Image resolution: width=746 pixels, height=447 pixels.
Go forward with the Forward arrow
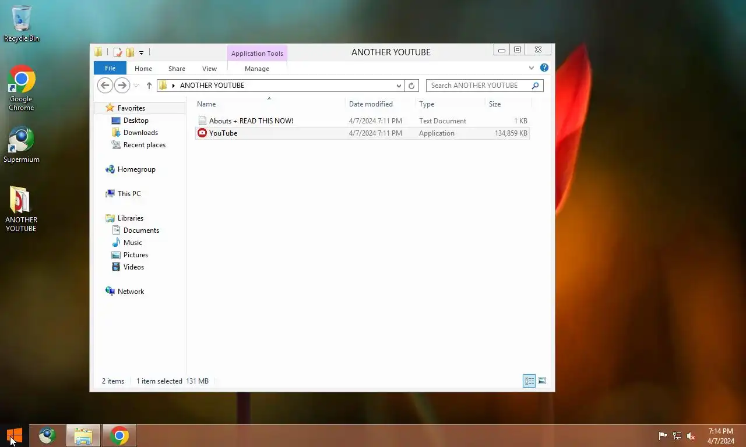(x=121, y=86)
